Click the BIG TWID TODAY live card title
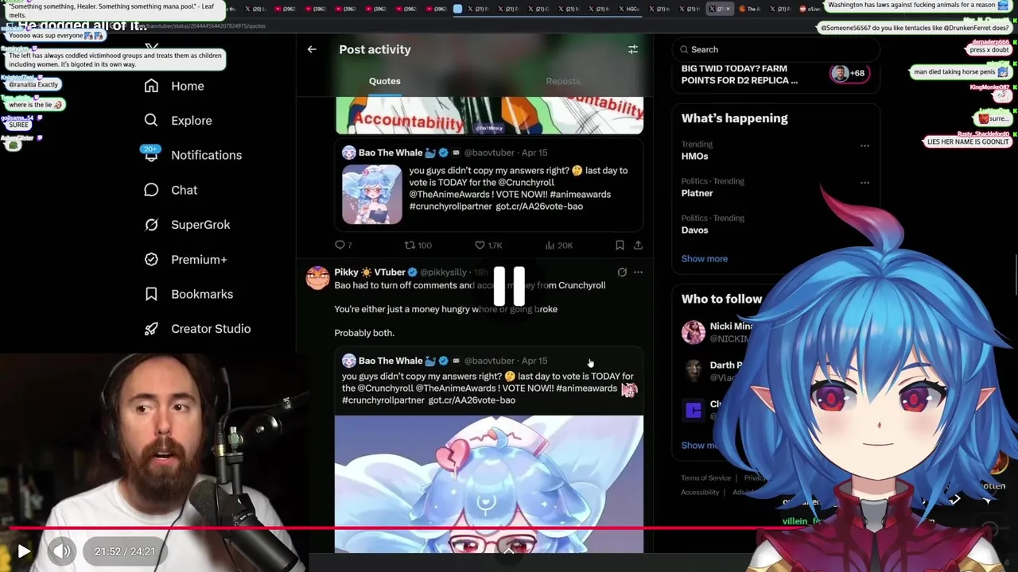Screen dimensions: 1018x572 (x=739, y=75)
